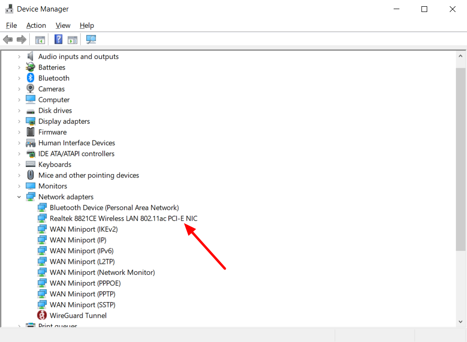The height and width of the screenshot is (342, 467).
Task: Click the blue Help question mark icon
Action: coord(58,39)
